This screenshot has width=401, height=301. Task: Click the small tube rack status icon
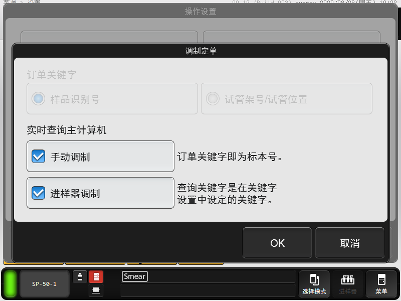point(96,290)
